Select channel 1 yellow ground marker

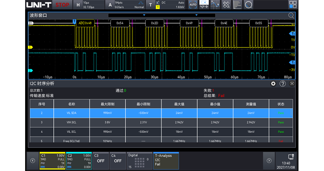(x=30, y=47)
